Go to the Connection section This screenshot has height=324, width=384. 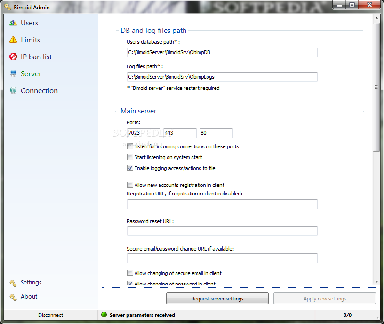click(x=39, y=90)
